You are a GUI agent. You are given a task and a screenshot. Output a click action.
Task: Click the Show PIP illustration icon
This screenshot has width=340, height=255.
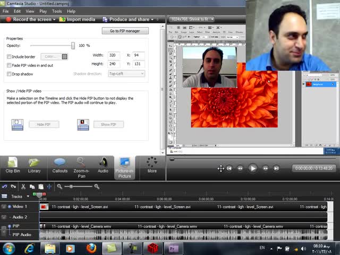83,125
